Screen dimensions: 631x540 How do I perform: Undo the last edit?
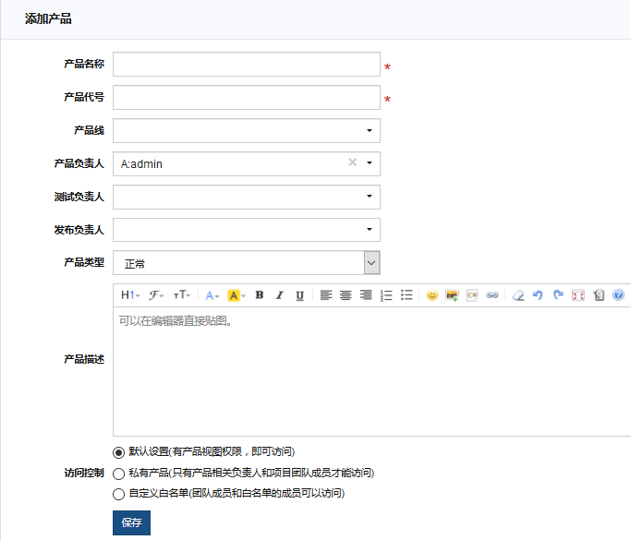pyautogui.click(x=538, y=295)
